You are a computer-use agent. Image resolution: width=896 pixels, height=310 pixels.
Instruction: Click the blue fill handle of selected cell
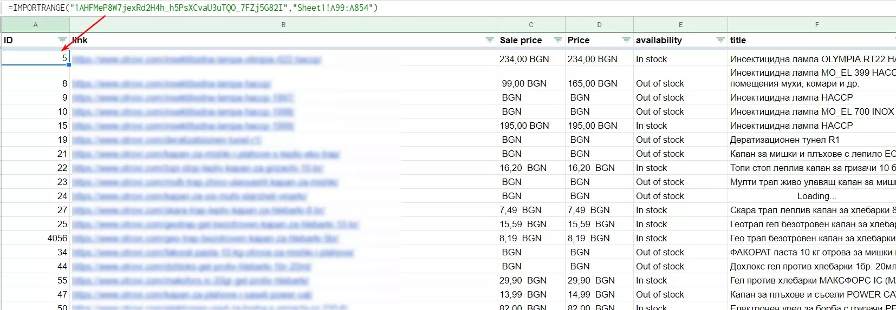pyautogui.click(x=69, y=65)
